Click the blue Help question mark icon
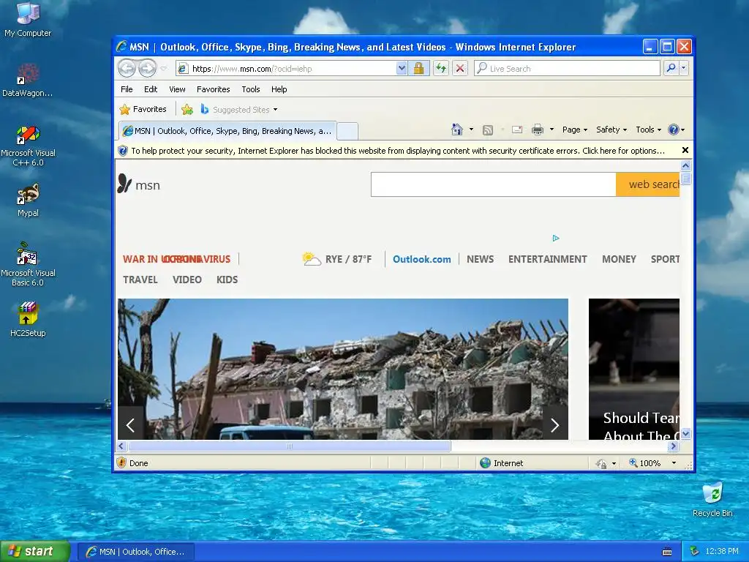Screen dimensions: 749x562 674,130
